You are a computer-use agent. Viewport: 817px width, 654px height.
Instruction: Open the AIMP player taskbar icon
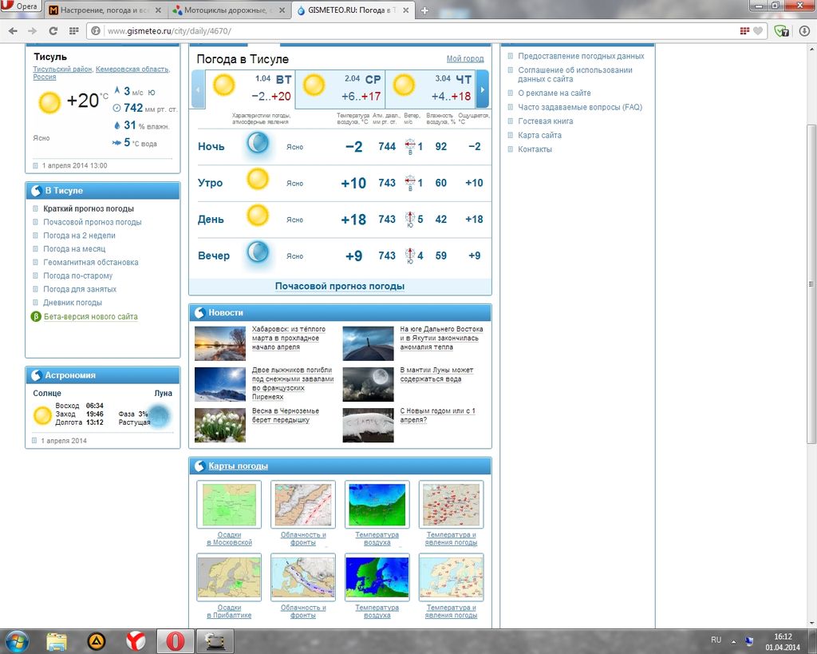tap(96, 640)
